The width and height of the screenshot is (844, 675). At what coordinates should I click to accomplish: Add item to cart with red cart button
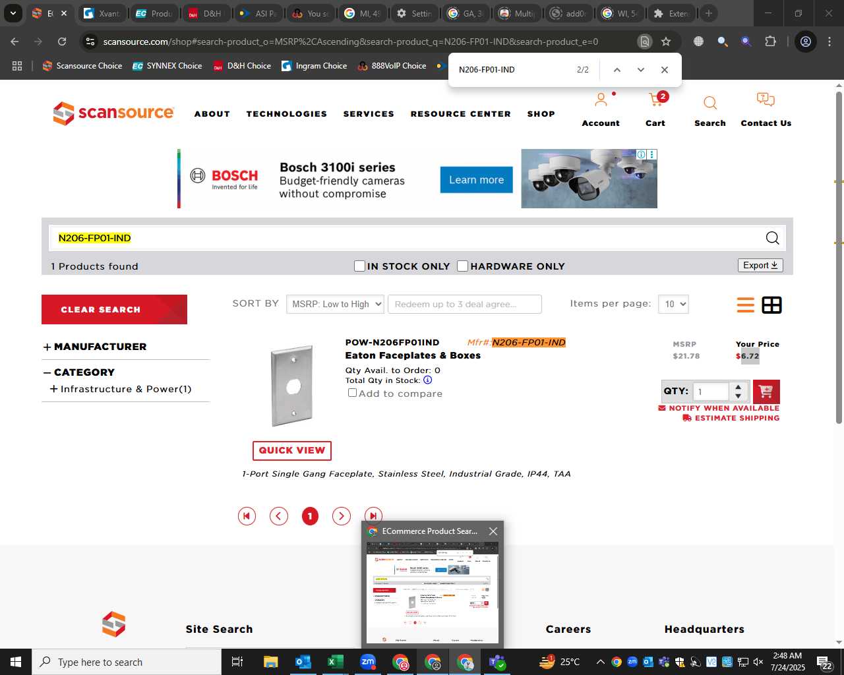766,392
